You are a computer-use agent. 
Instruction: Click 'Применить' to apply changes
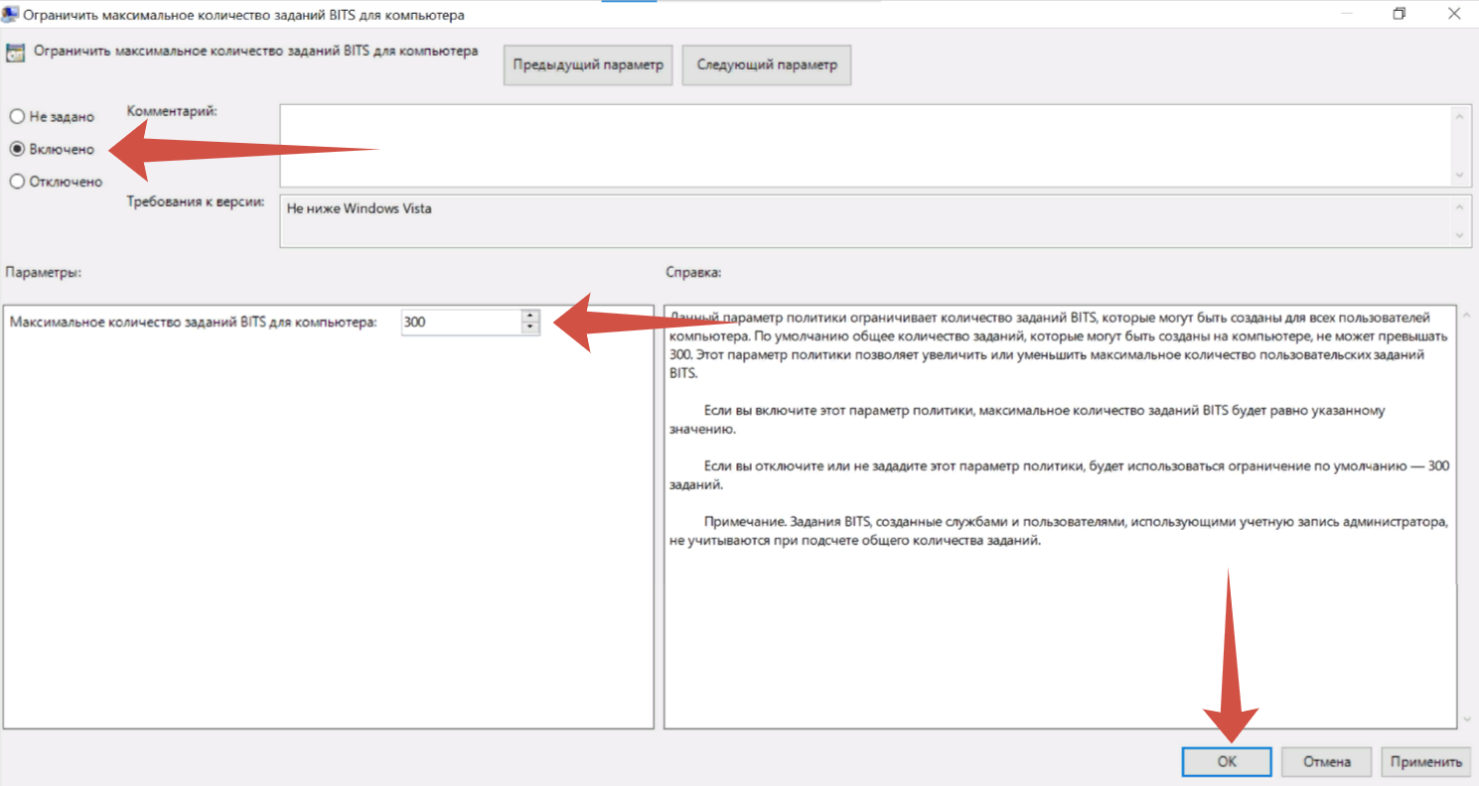(x=1425, y=762)
